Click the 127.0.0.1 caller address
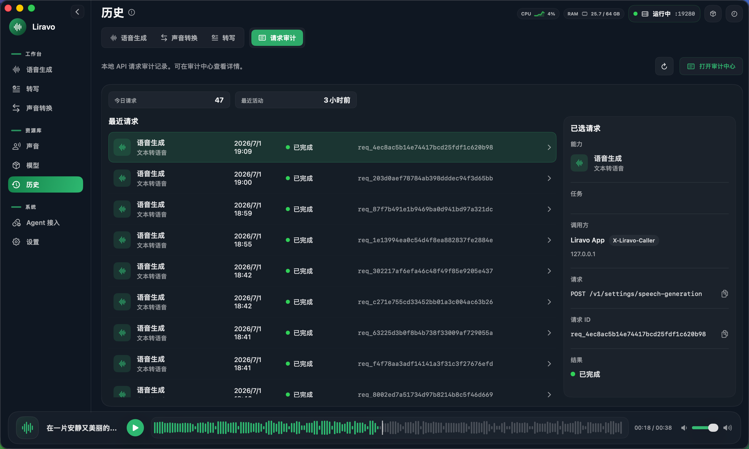 tap(583, 254)
